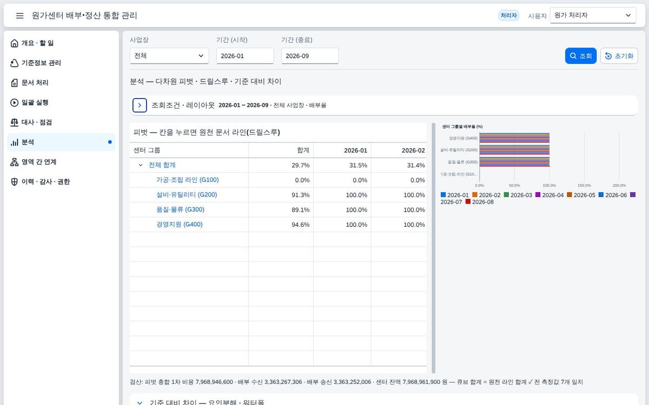Open 가공·조립 라인 (G100) row link
Image resolution: width=649 pixels, height=405 pixels.
[x=188, y=180]
